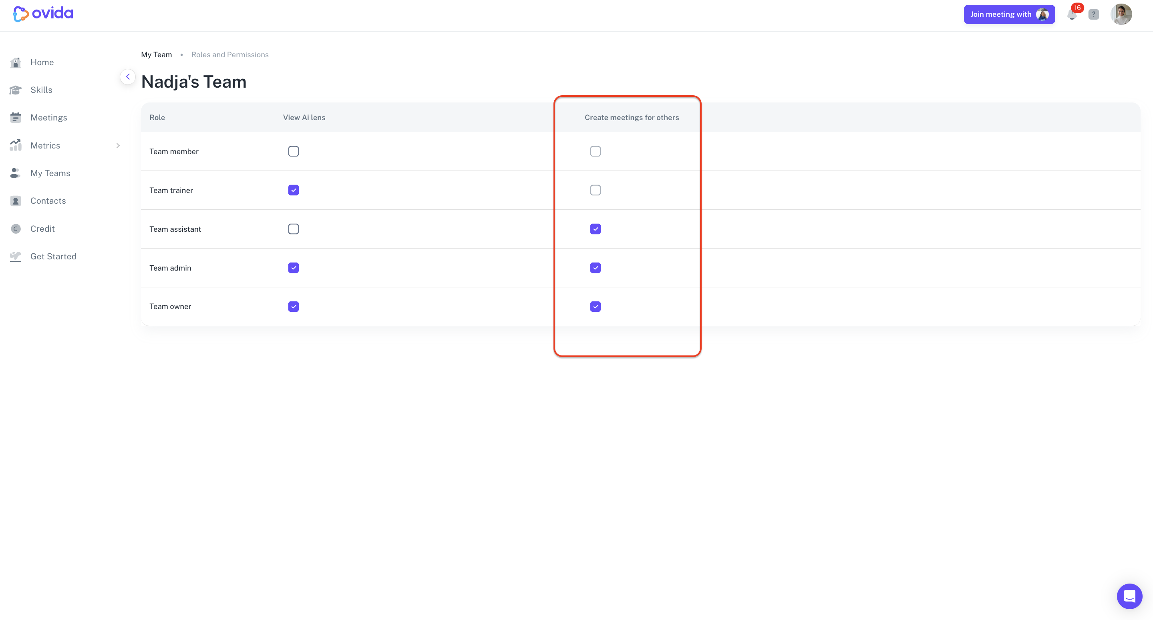Image resolution: width=1153 pixels, height=620 pixels.
Task: Open Metrics in the sidebar
Action: point(45,145)
